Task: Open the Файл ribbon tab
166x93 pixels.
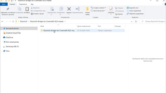Action: click(x=4, y=4)
